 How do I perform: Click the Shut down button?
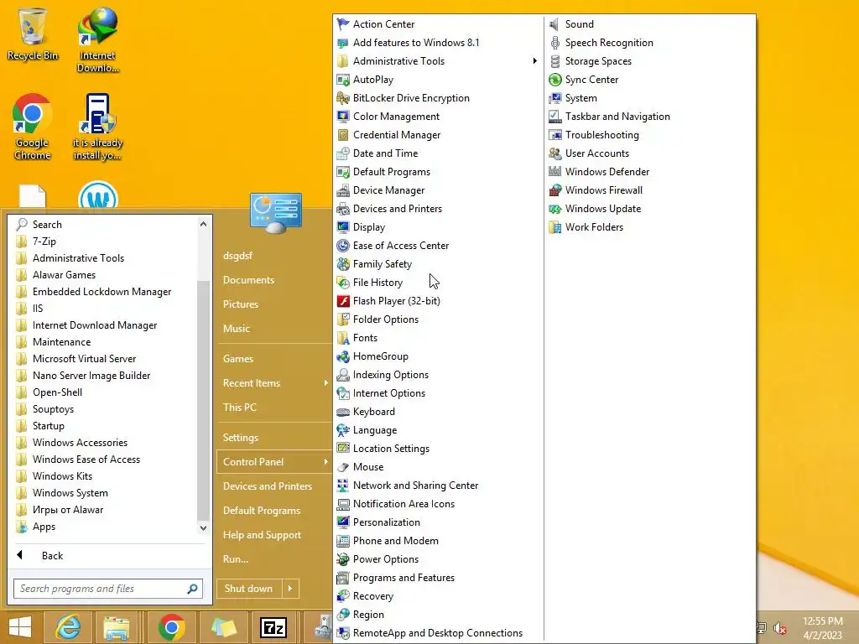[249, 589]
